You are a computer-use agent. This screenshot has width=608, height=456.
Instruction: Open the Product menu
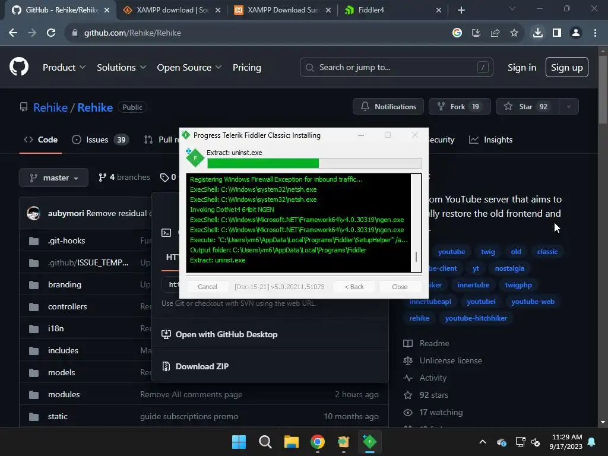(64, 68)
